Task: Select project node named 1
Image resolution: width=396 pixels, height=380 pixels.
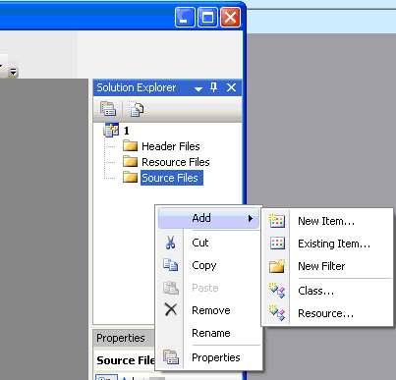Action: pos(127,131)
